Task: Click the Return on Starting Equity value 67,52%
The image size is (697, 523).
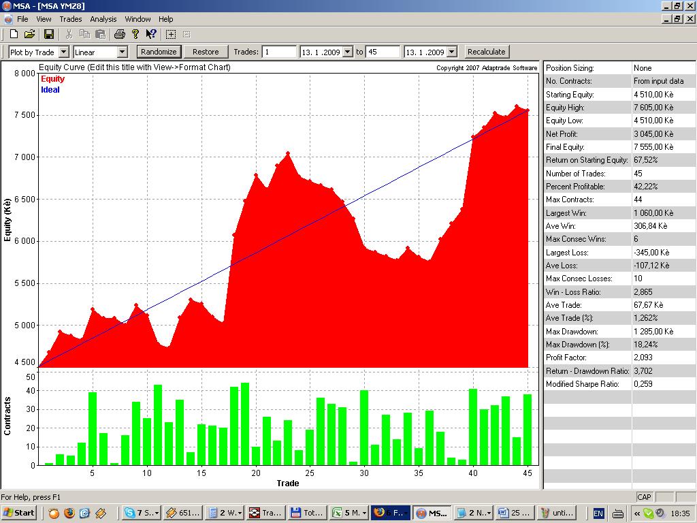Action: tap(646, 160)
